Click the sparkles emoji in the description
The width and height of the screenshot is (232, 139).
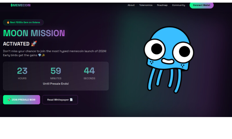[x=43, y=55]
